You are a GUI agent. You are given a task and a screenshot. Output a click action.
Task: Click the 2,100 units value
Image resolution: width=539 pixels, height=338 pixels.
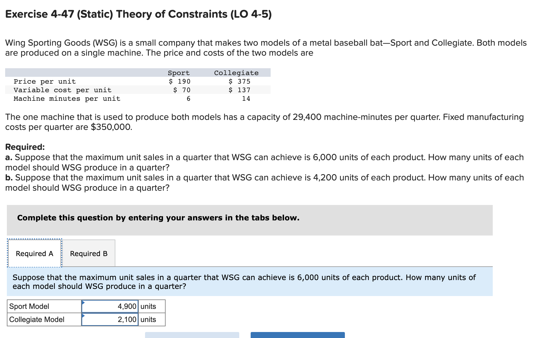127,319
